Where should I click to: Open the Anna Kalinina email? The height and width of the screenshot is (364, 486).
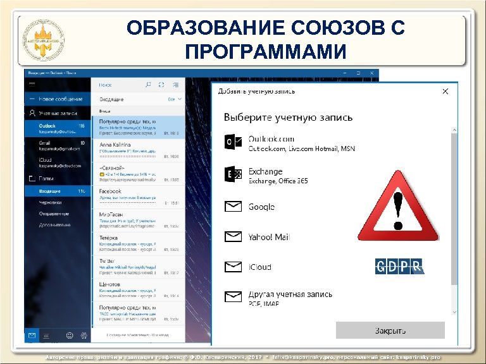click(139, 150)
